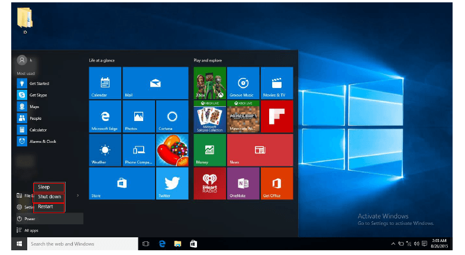The width and height of the screenshot is (465, 255).
Task: Open Task View on the taskbar
Action: pyautogui.click(x=146, y=244)
